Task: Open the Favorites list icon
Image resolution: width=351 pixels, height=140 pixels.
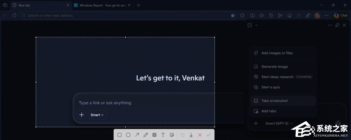Action: (262, 15)
